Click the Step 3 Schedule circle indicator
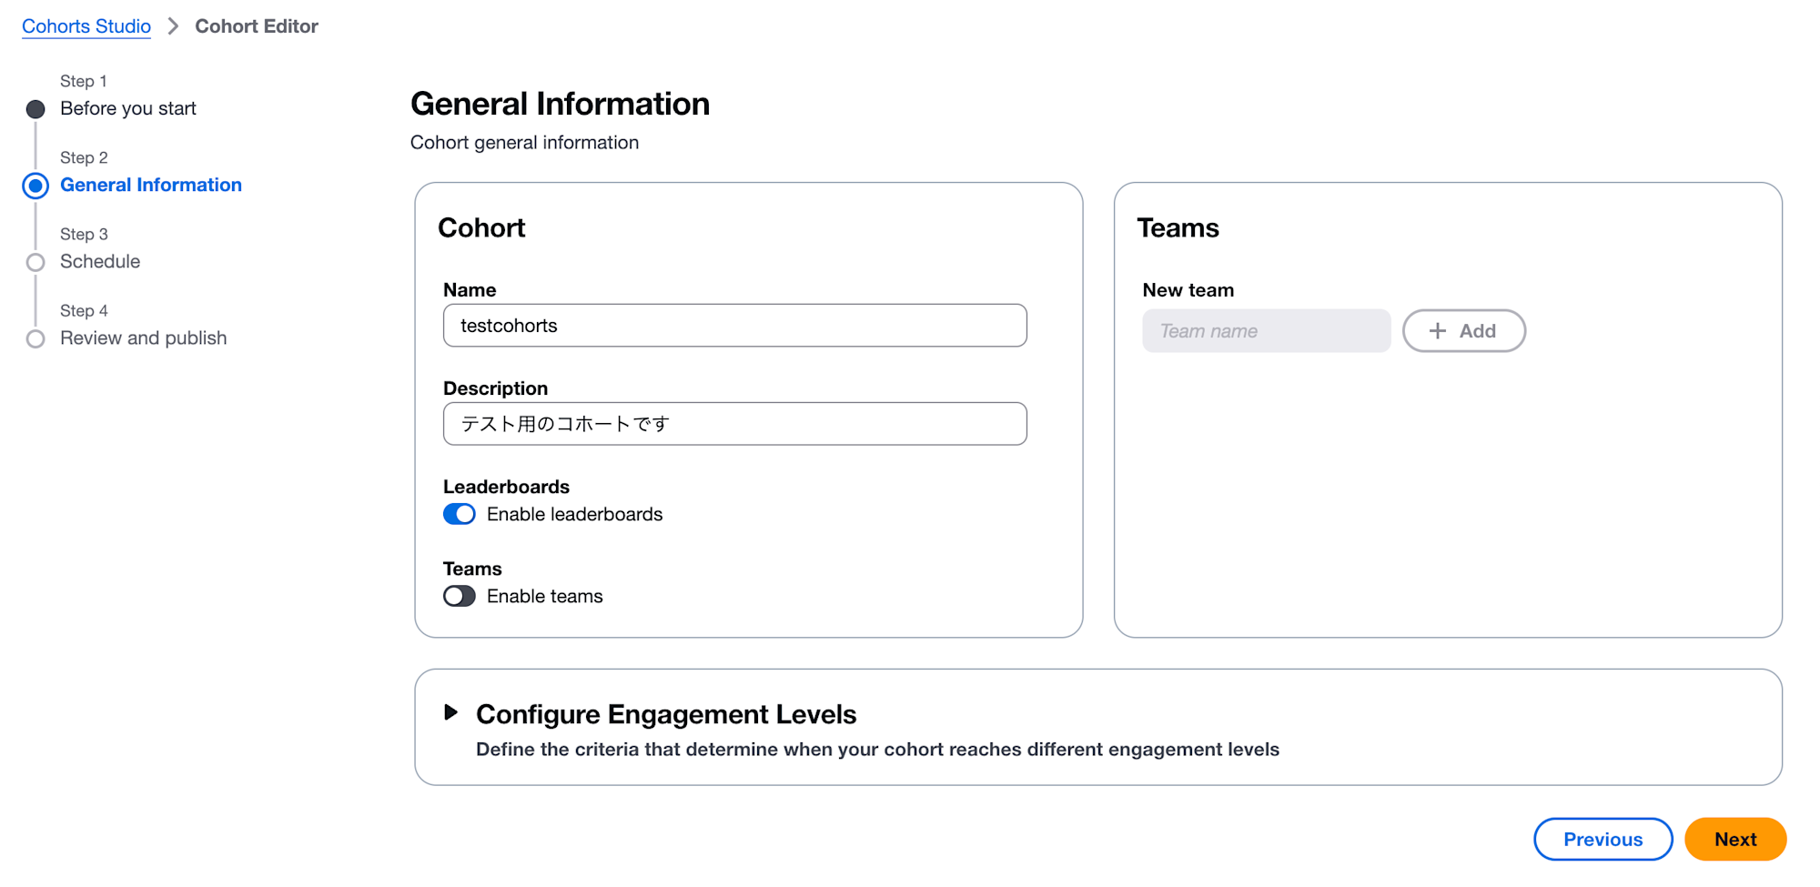Viewport: 1820px width, 887px height. (x=35, y=263)
